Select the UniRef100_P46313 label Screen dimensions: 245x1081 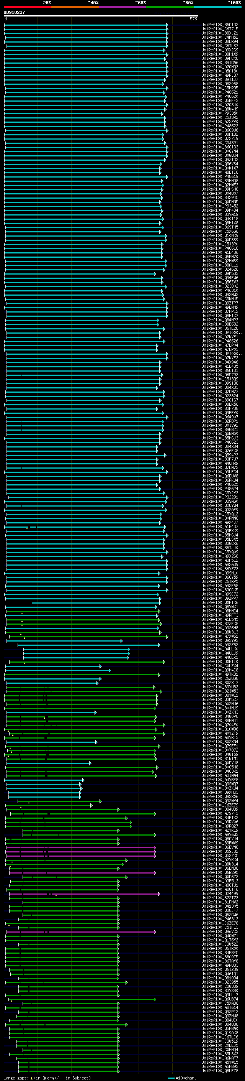coord(220,919)
